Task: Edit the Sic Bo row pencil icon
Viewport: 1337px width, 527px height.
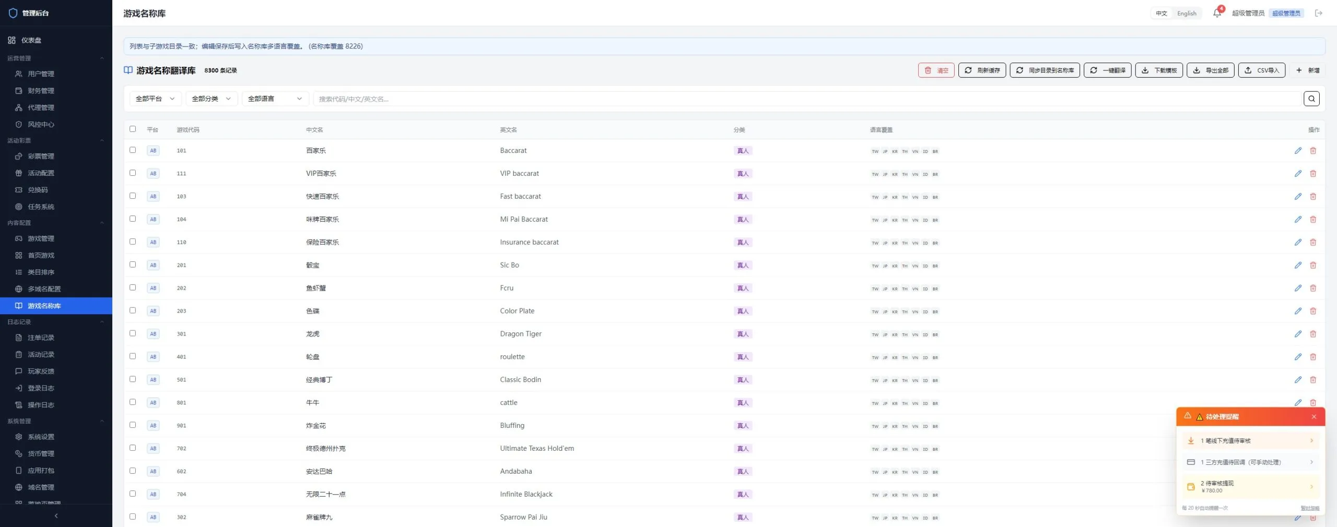Action: click(1298, 265)
